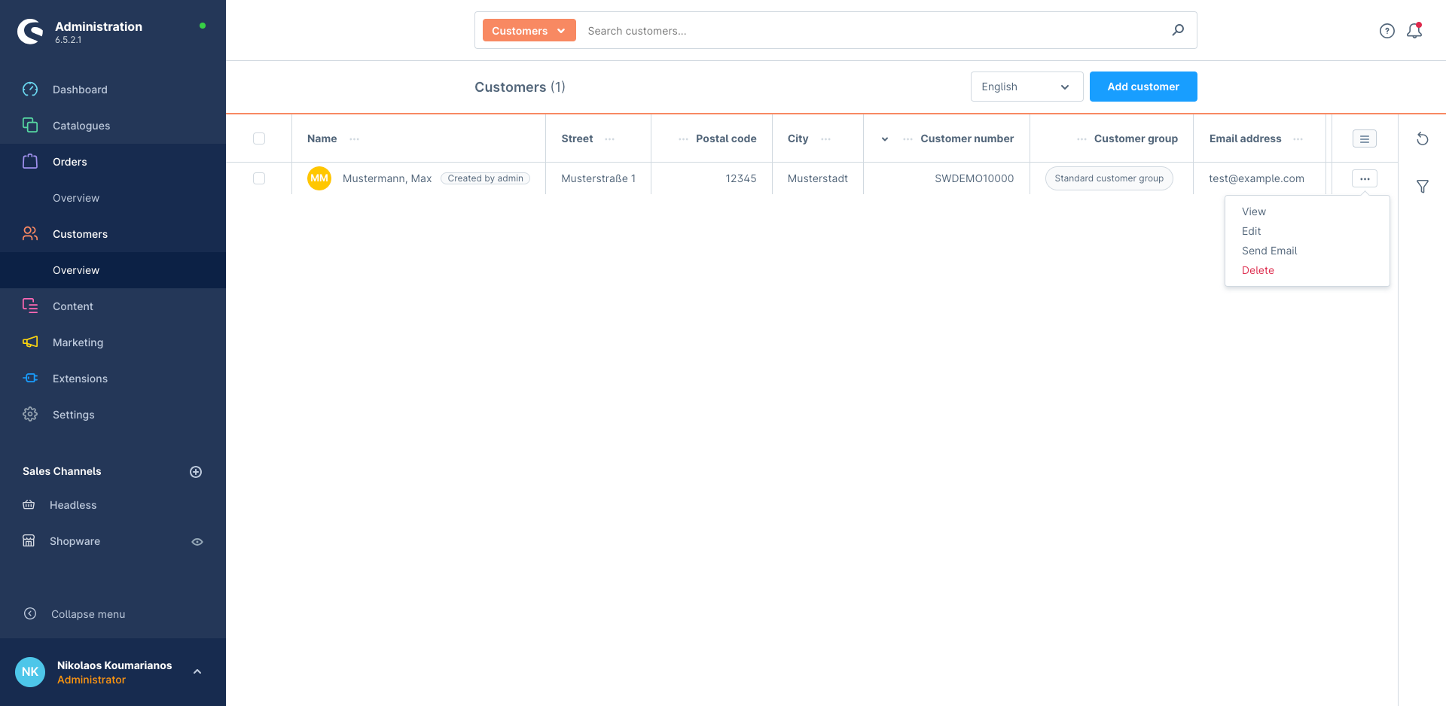
Task: Click the Orders bag icon
Action: (x=30, y=161)
